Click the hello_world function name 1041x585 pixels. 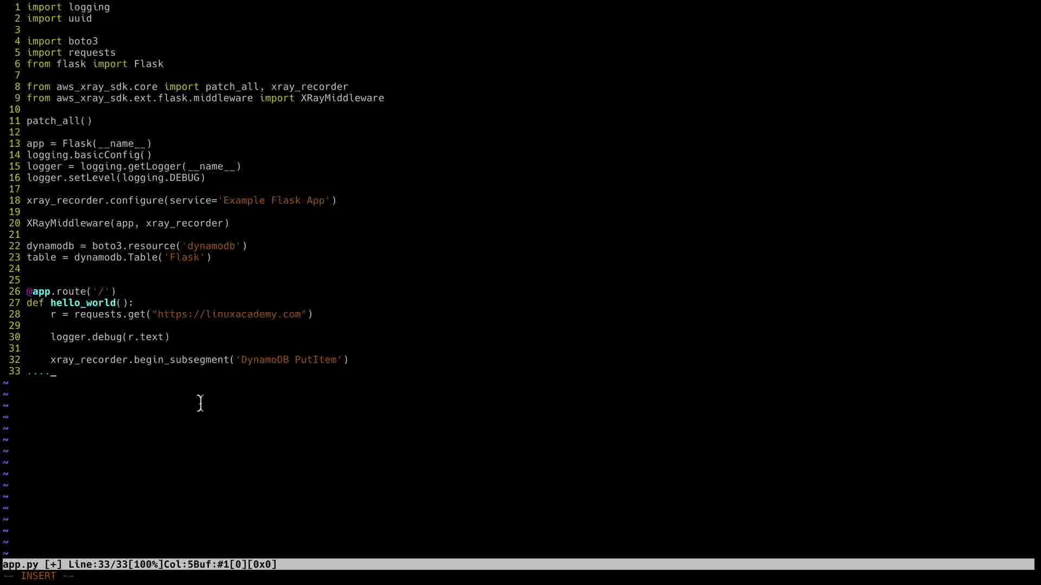[x=83, y=303]
